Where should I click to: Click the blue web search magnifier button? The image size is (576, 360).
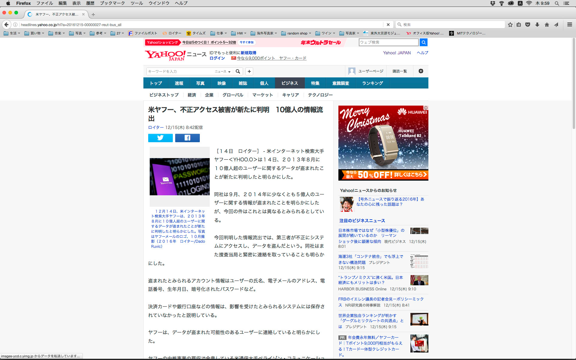tap(423, 42)
